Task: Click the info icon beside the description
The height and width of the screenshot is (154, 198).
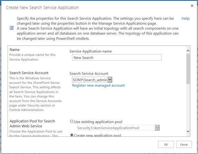Action: point(11,28)
